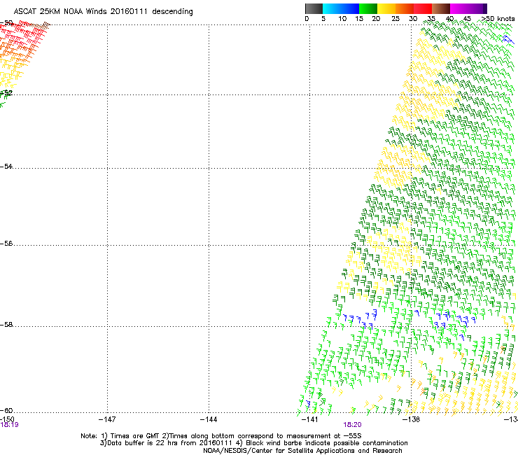Click the word 'descending' in the title
Screen dimensions: 518x455
[x=172, y=12]
